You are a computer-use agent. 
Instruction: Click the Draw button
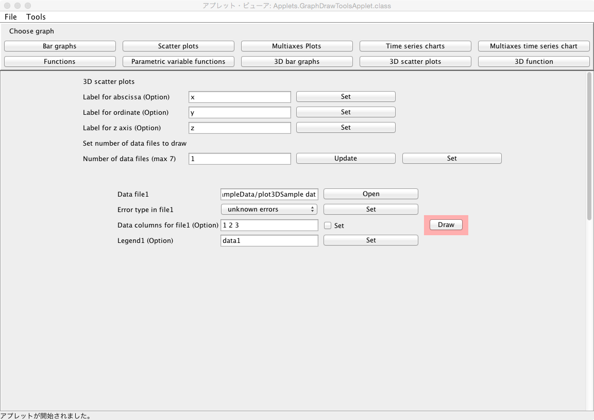point(446,225)
